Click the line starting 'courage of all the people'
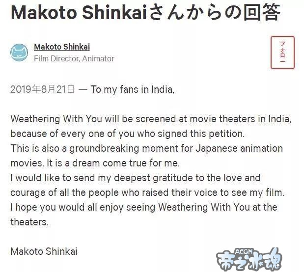 [147, 192]
